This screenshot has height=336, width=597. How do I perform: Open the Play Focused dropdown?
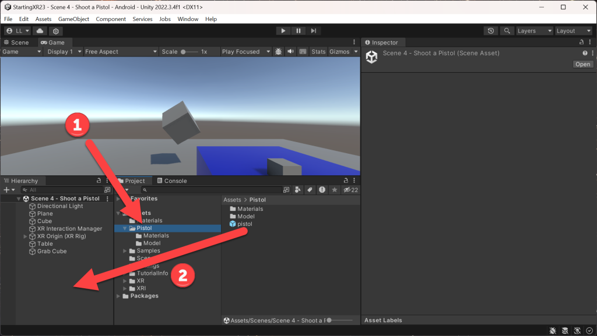click(246, 52)
